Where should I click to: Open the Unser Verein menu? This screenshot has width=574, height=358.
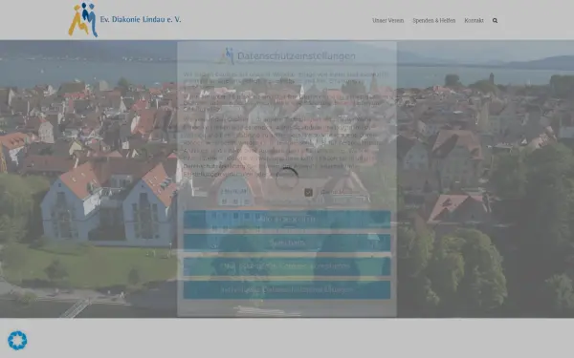(x=388, y=20)
